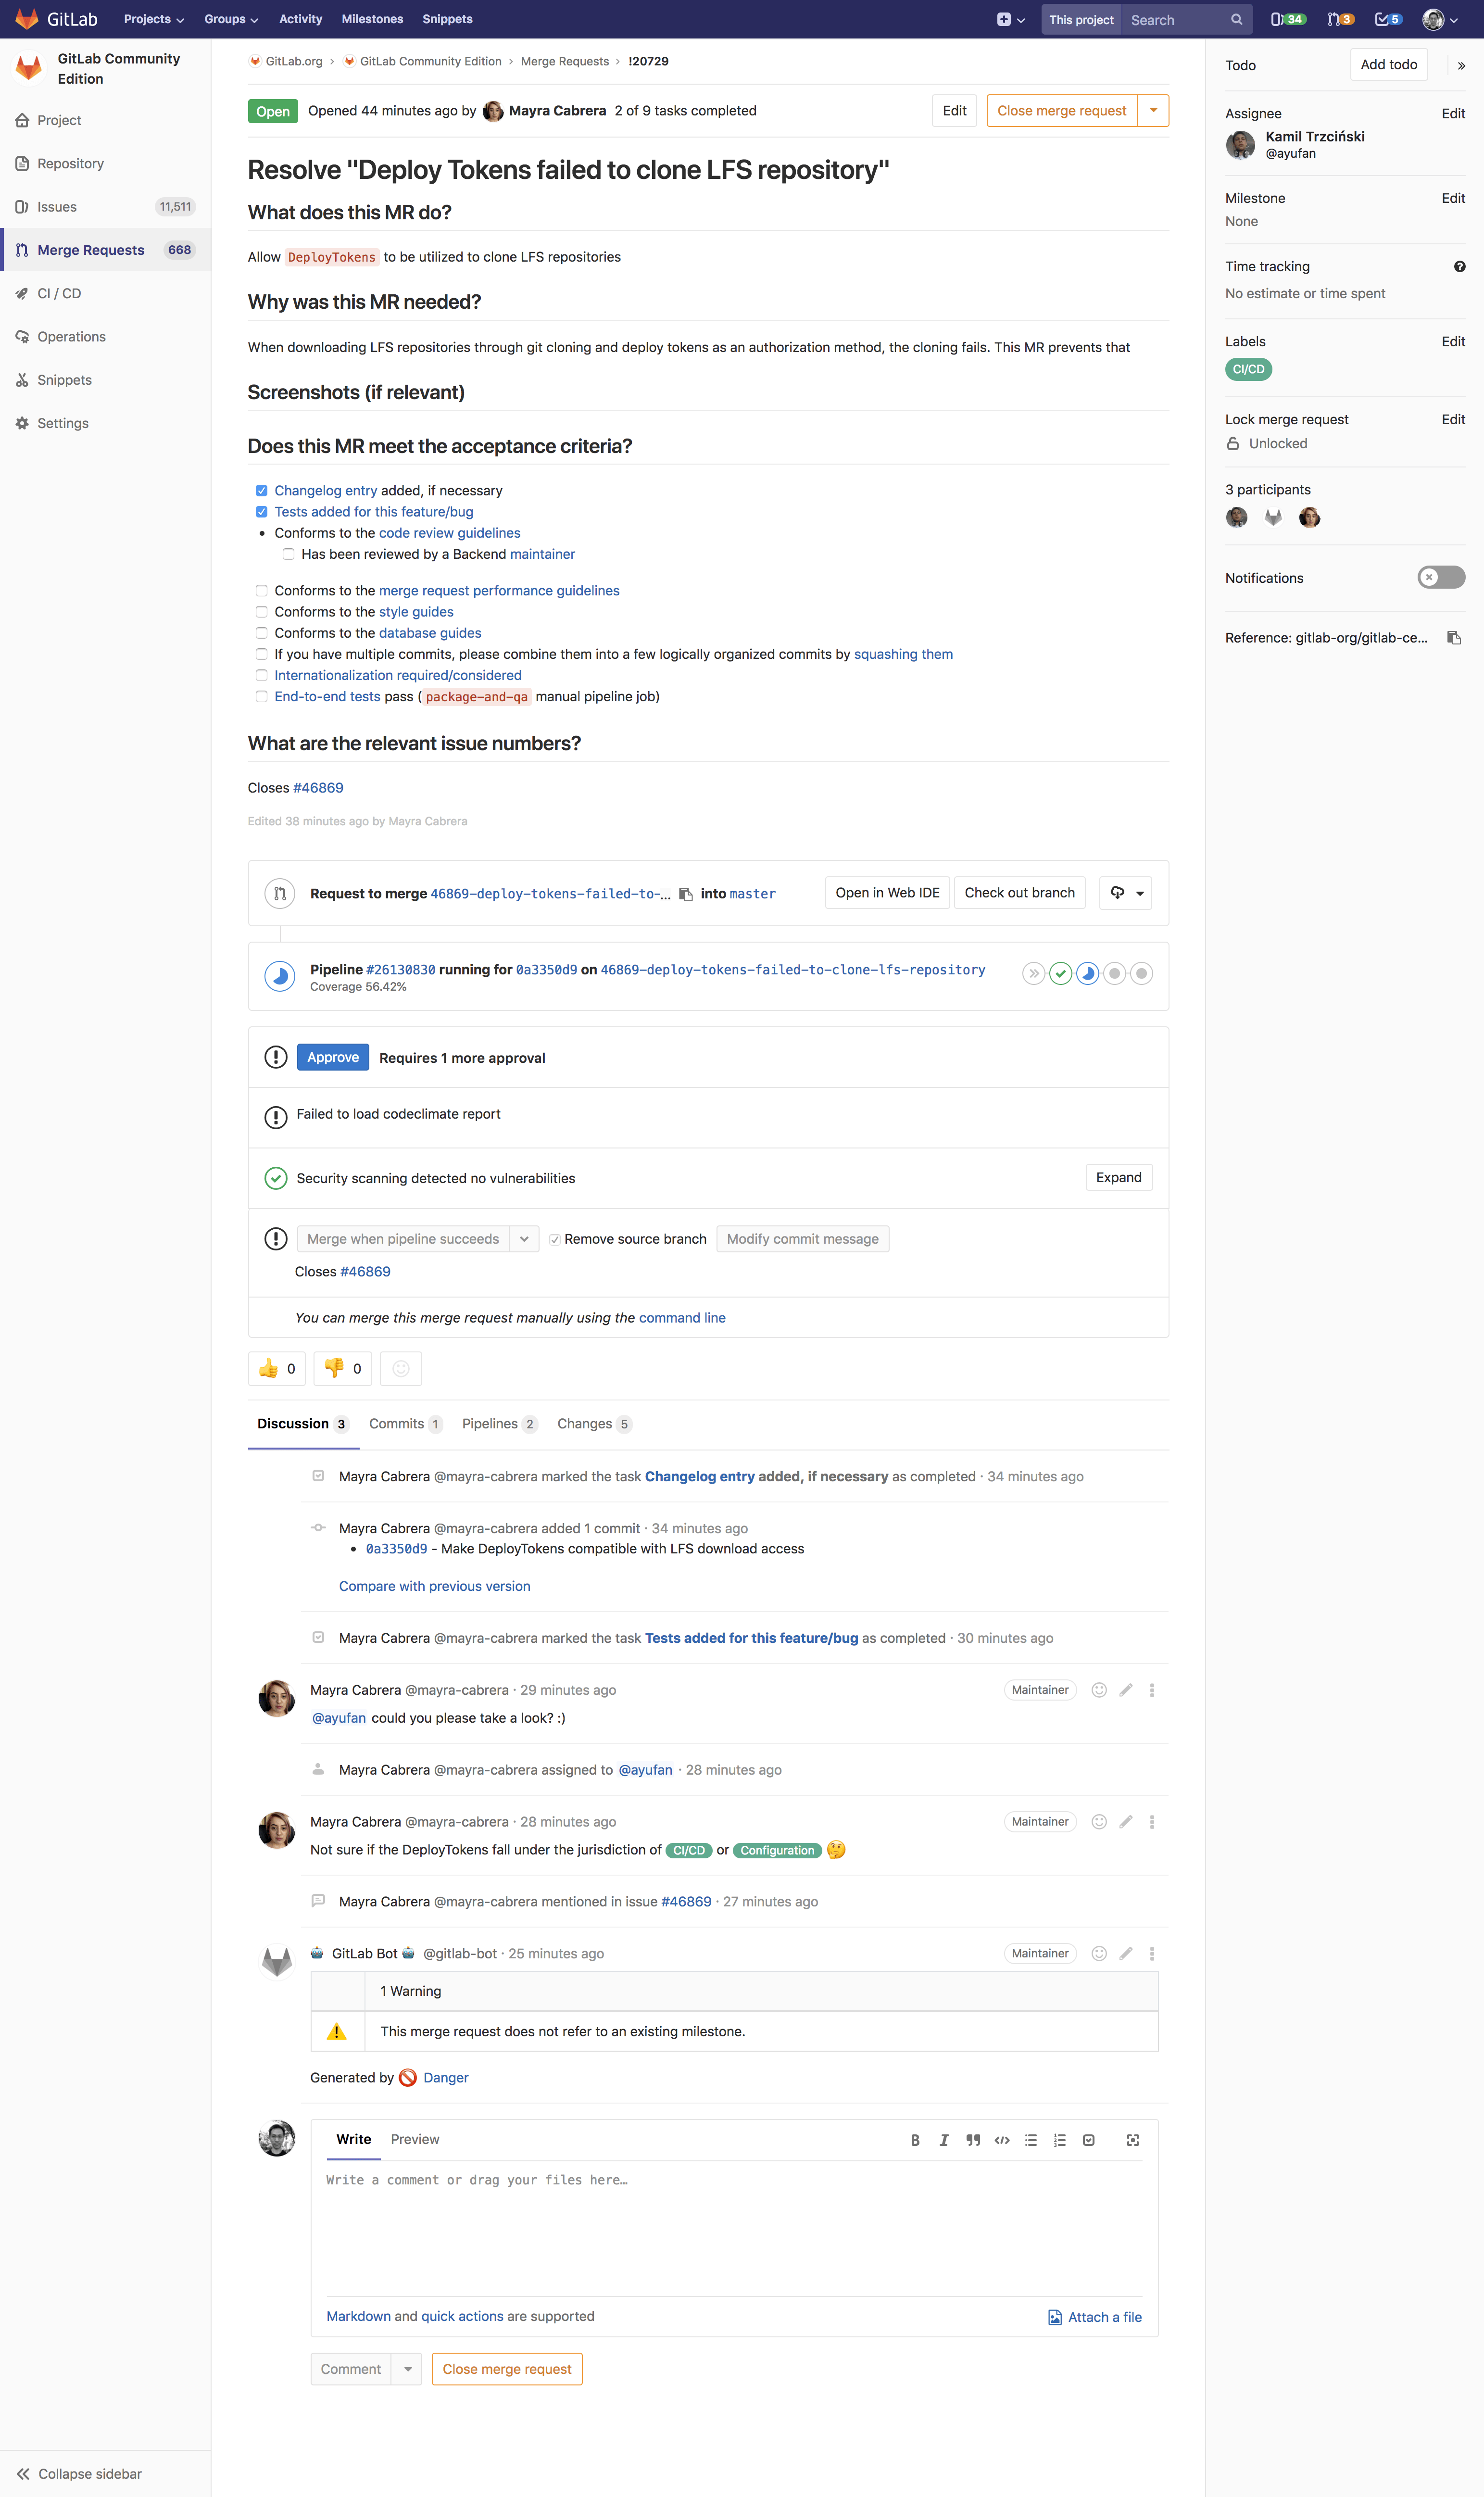Switch to the Changes tab
The image size is (1484, 2497).
pyautogui.click(x=586, y=1423)
